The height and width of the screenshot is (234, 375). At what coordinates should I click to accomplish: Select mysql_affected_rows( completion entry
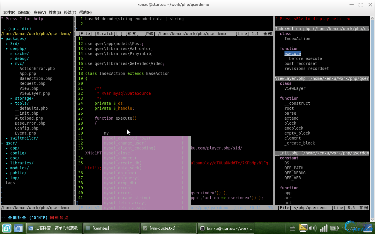click(145, 138)
